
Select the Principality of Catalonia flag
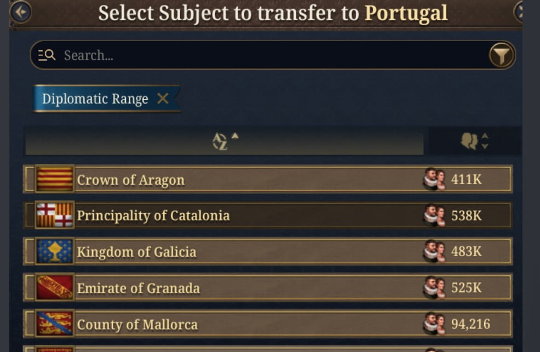click(x=54, y=215)
